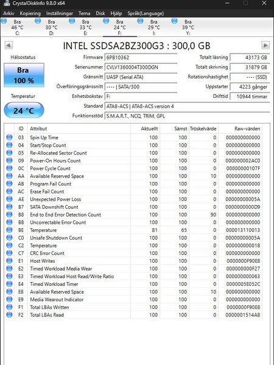Select the raw value 0000005E052C
The image size is (274, 365).
243,284
